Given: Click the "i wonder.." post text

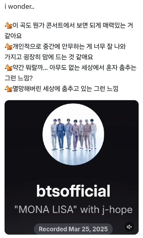Looking at the screenshot, I should point(19,7).
